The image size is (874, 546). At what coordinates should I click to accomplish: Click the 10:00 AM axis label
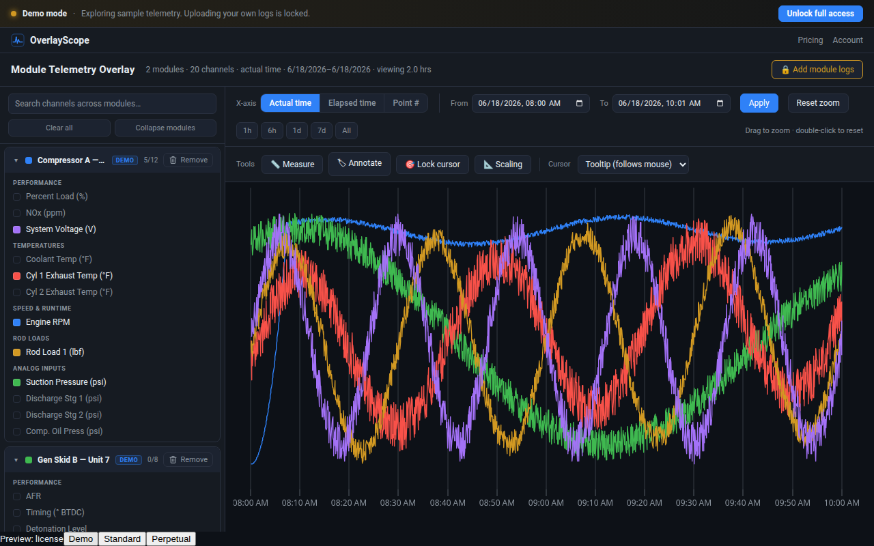tap(842, 503)
